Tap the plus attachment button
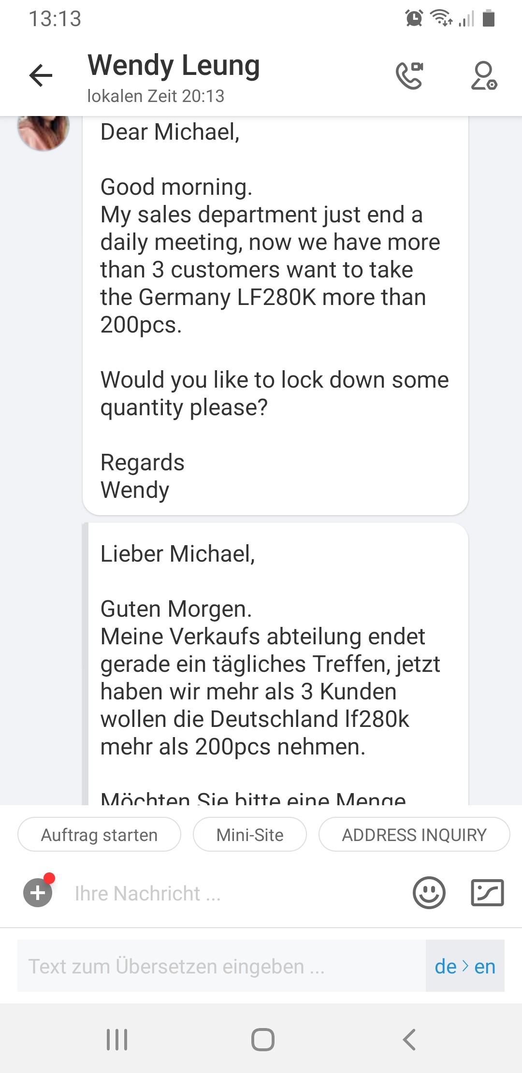This screenshot has width=522, height=1073. [x=38, y=892]
